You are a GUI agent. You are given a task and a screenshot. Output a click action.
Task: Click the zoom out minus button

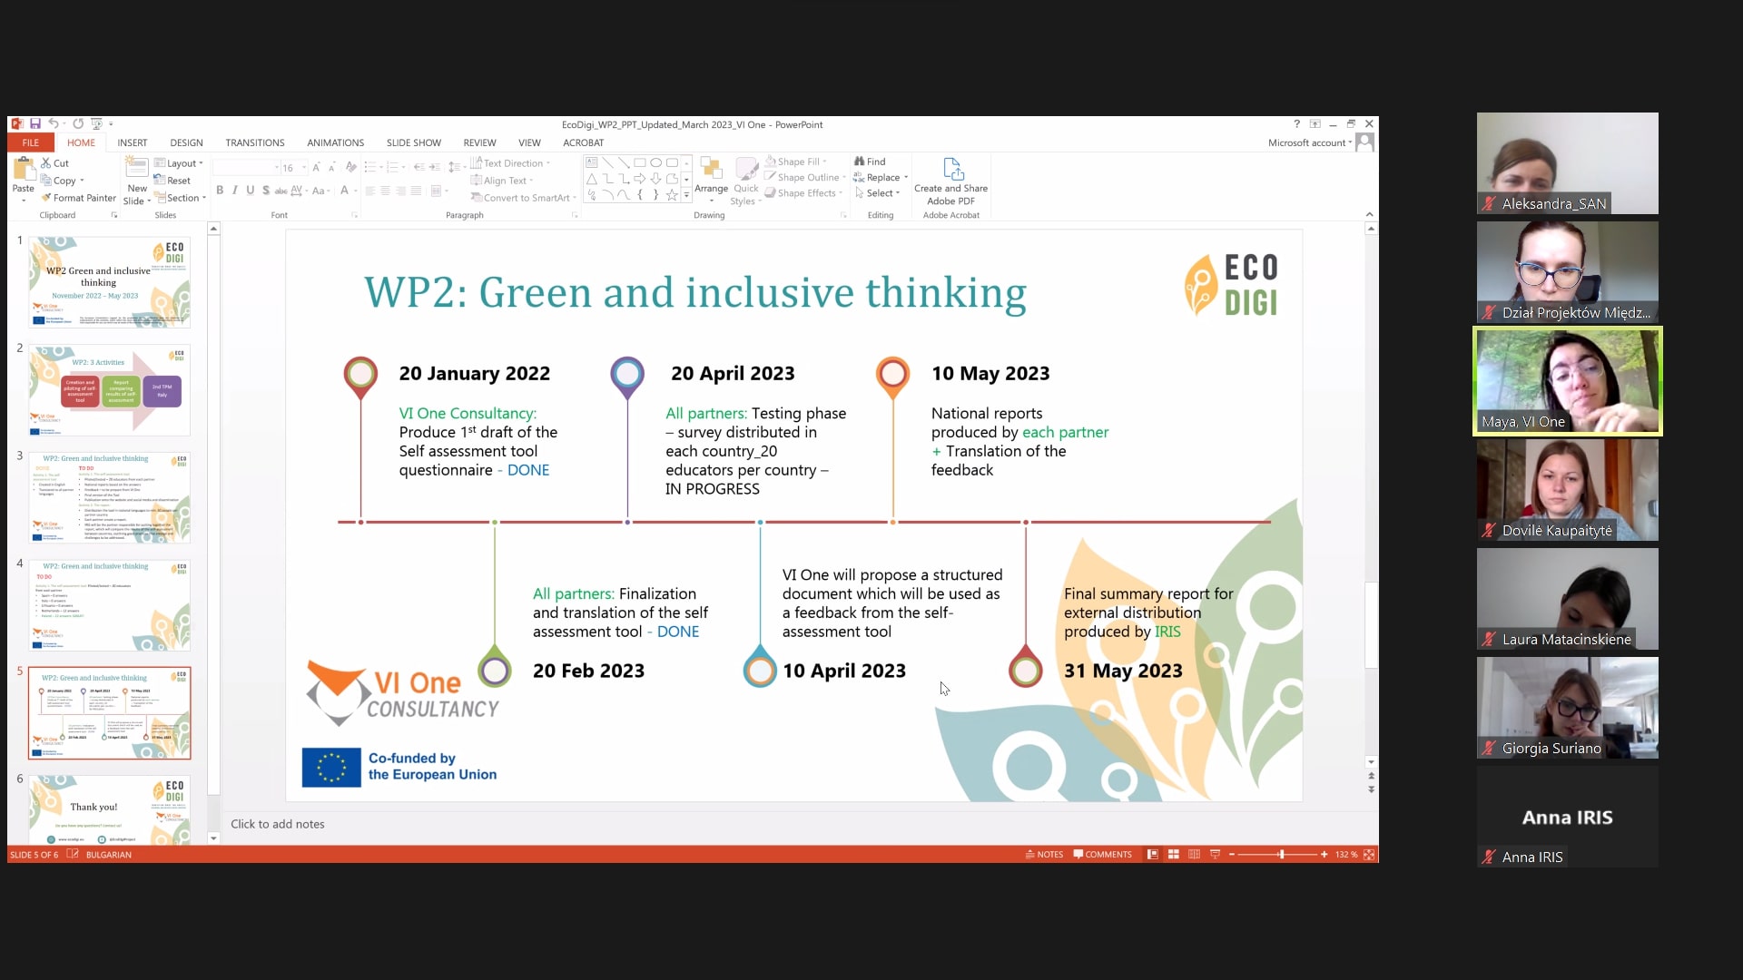tap(1232, 855)
